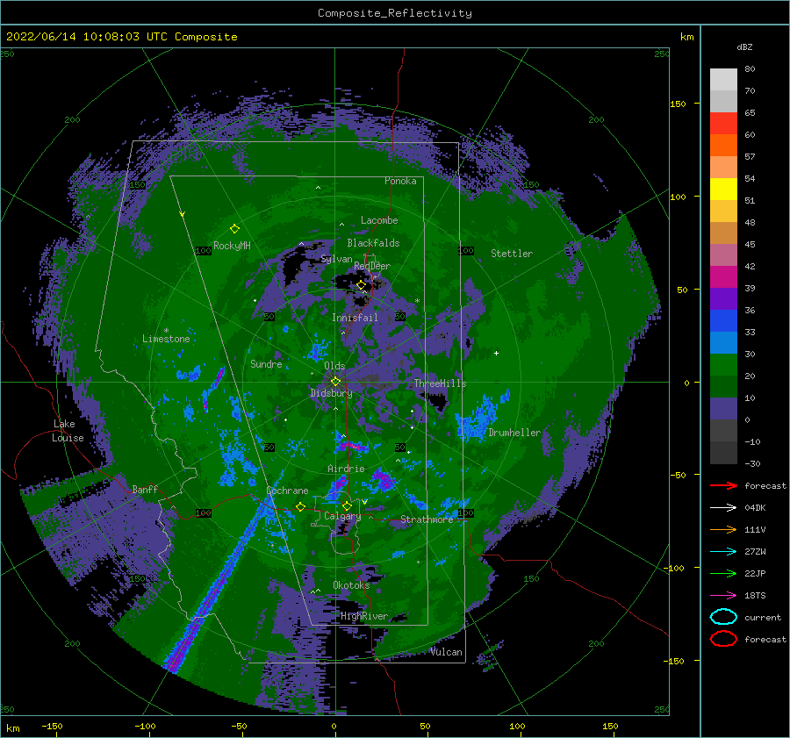Image resolution: width=790 pixels, height=738 pixels.
Task: Select the orange 111V arrow icon
Action: (723, 529)
